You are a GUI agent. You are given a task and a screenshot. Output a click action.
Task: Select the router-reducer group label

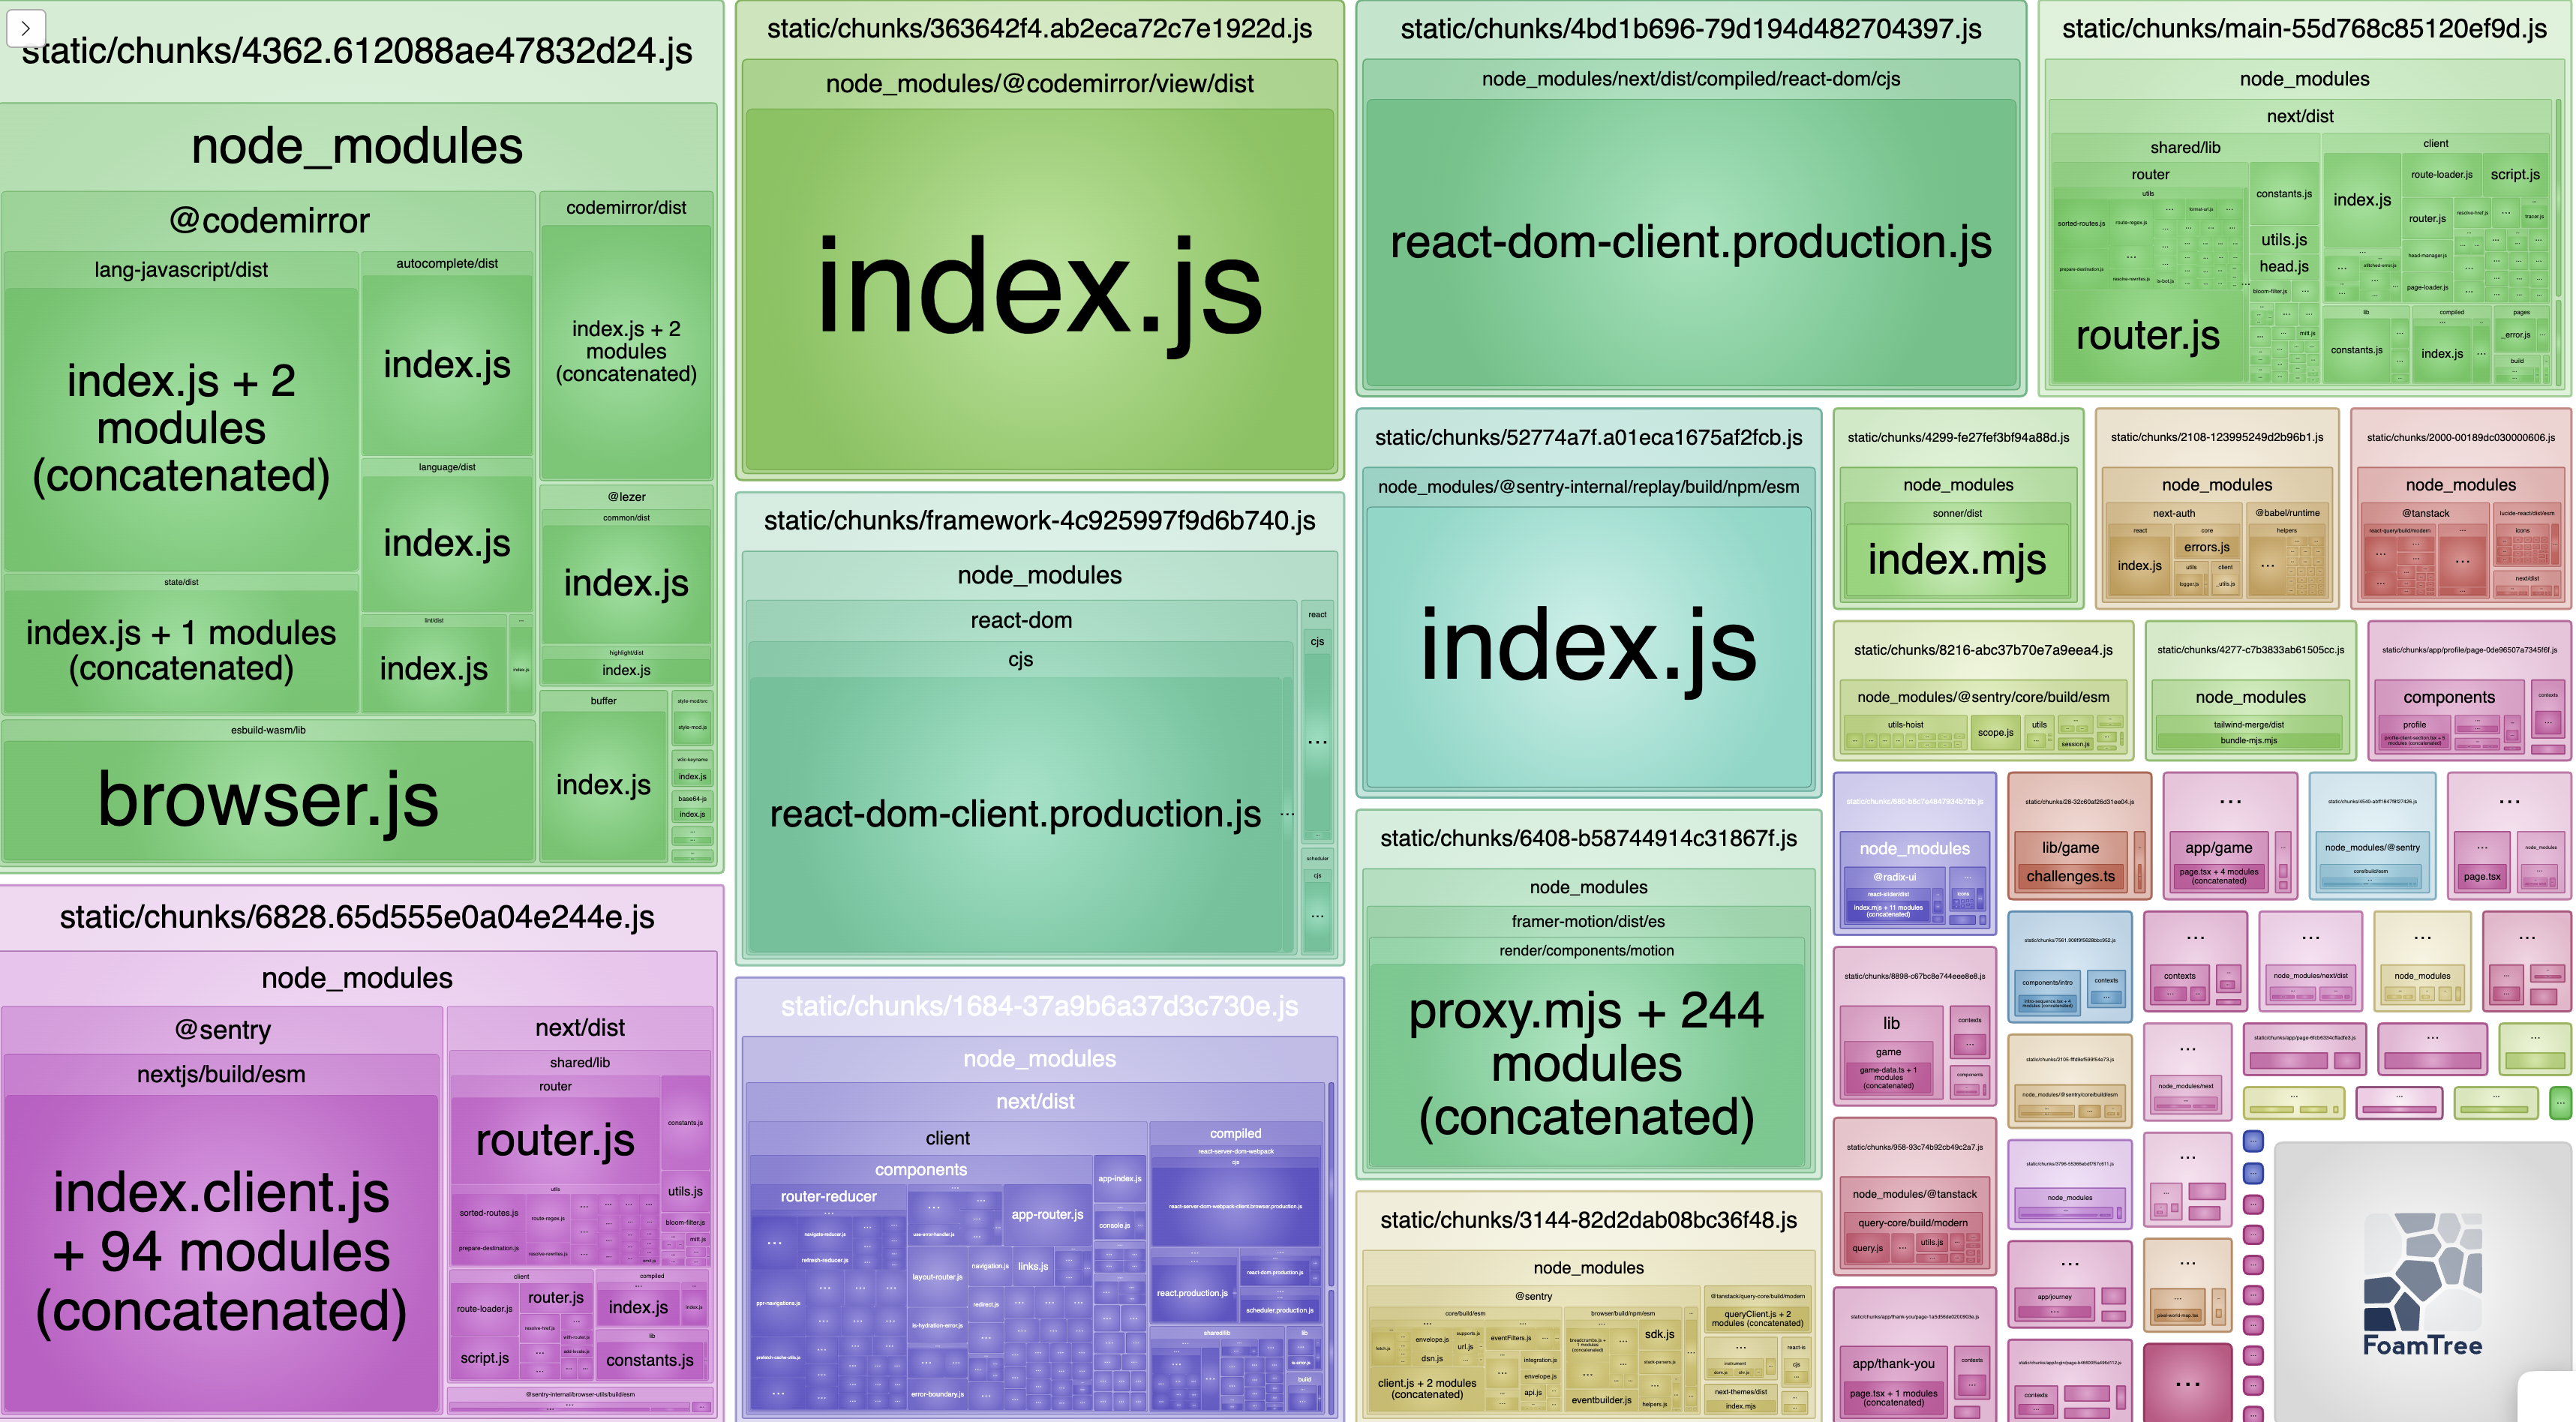tap(828, 1196)
